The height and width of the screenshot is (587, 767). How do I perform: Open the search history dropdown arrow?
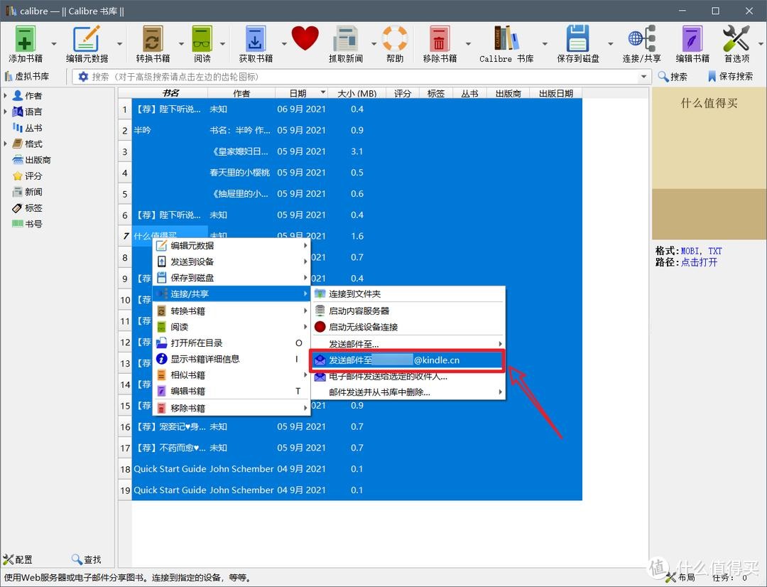[x=644, y=77]
